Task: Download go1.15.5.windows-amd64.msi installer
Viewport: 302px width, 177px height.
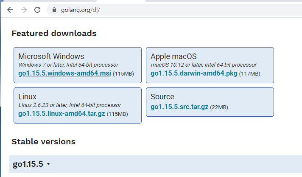Action: point(65,73)
